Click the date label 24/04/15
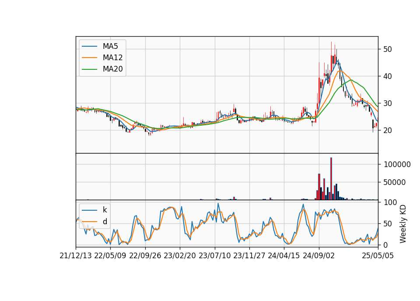This screenshot has width=420, height=301. (x=283, y=256)
